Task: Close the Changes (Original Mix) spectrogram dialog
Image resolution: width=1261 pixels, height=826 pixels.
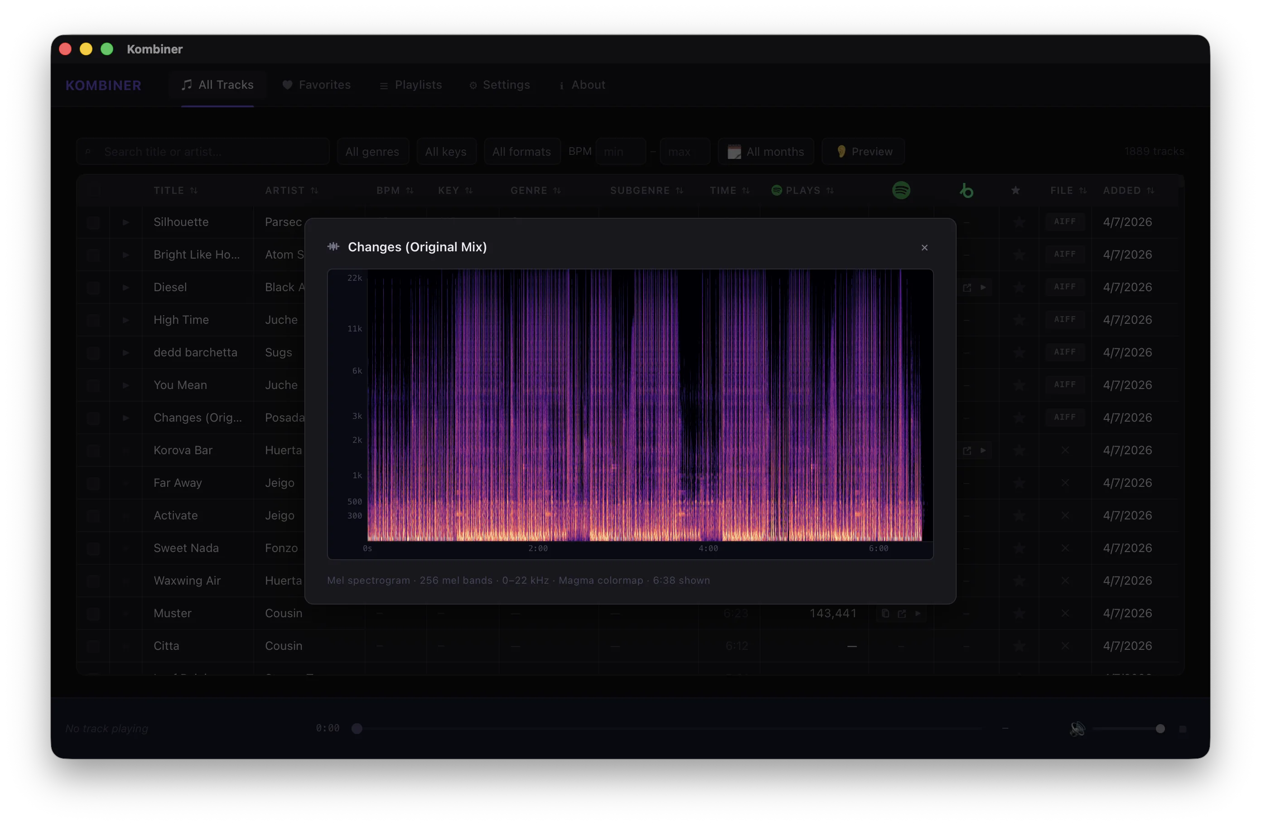Action: 924,247
